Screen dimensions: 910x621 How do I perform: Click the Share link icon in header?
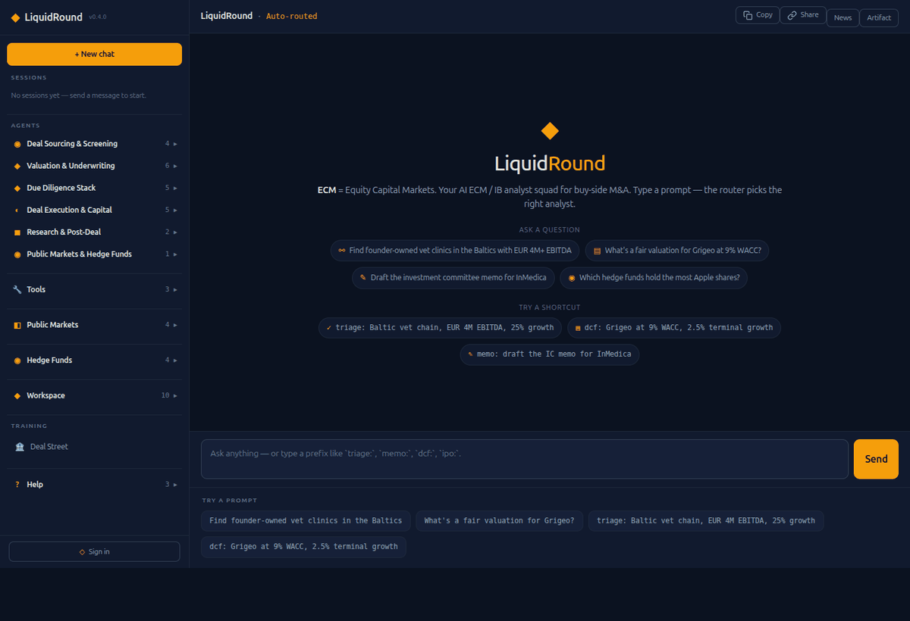(792, 15)
